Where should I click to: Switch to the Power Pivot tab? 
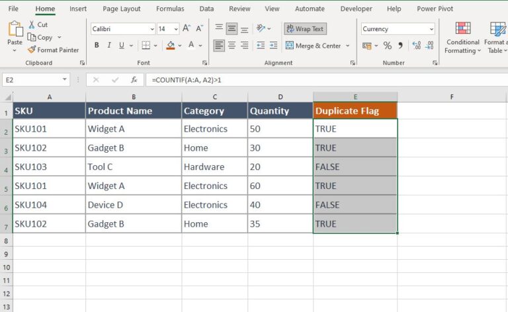tap(435, 9)
